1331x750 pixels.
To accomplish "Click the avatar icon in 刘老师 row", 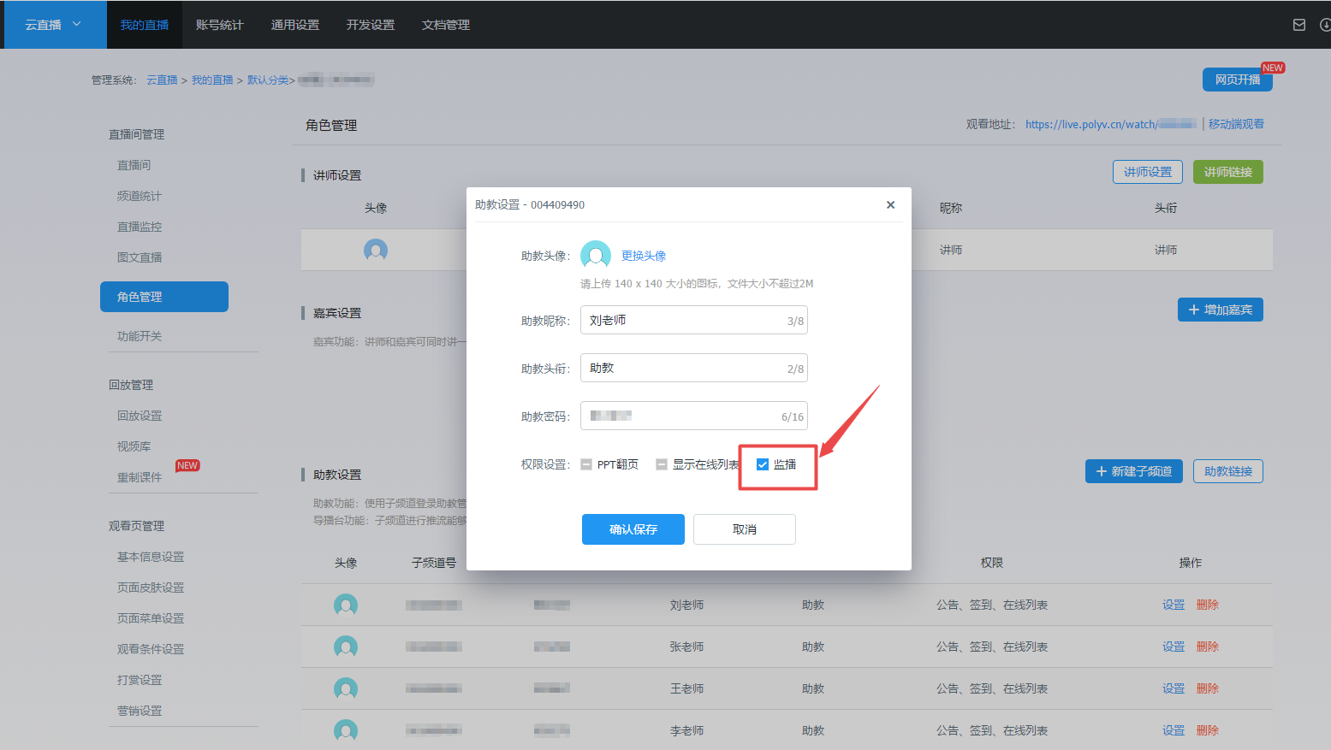I will [346, 605].
